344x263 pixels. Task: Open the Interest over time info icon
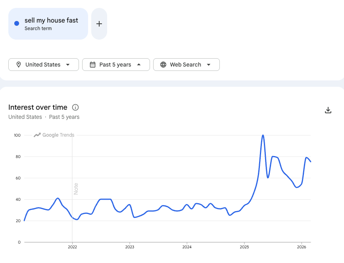[x=75, y=107]
